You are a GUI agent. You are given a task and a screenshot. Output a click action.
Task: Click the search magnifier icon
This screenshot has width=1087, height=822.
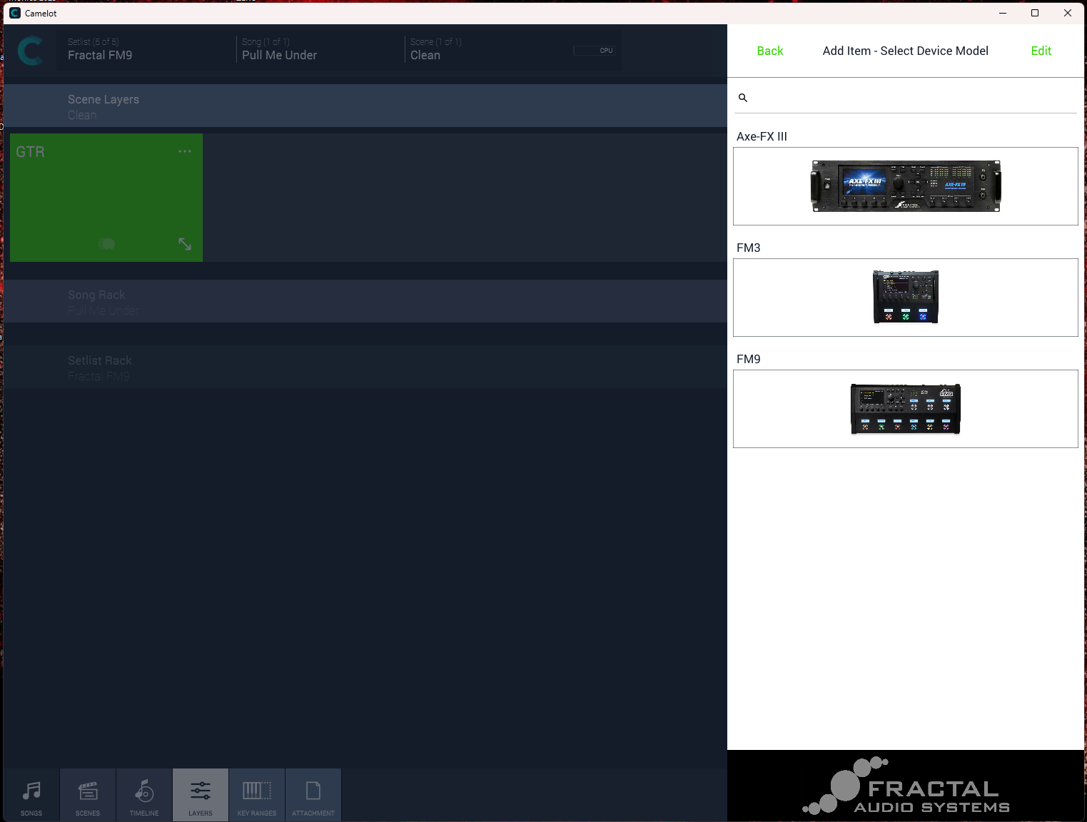click(x=743, y=98)
